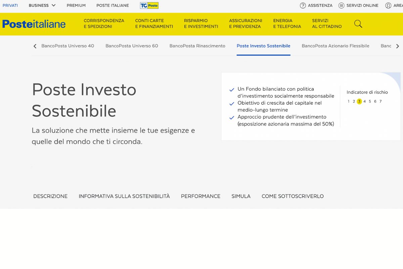This screenshot has width=403, height=269.
Task: Click the right chevron of the product carousel
Action: coord(398,46)
